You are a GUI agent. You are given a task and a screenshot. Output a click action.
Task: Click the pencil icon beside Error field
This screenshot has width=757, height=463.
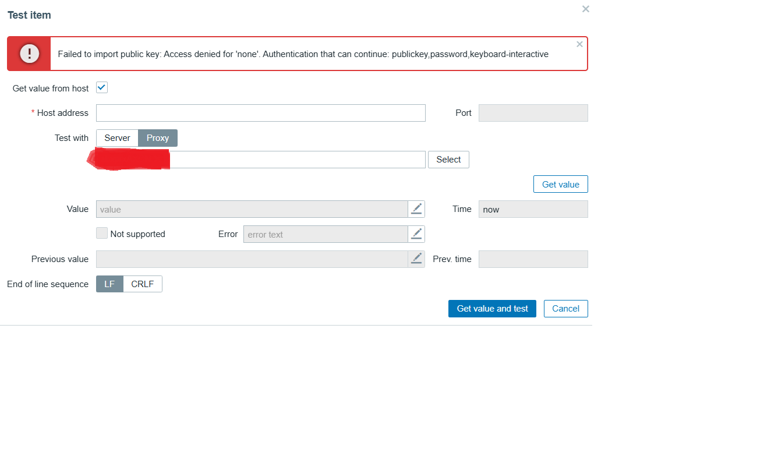coord(416,234)
